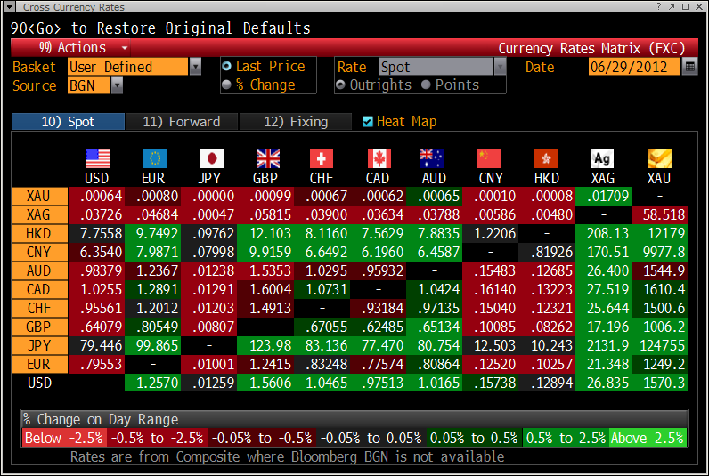This screenshot has height=476, width=709.
Task: Open the calendar date picker icon
Action: (x=689, y=67)
